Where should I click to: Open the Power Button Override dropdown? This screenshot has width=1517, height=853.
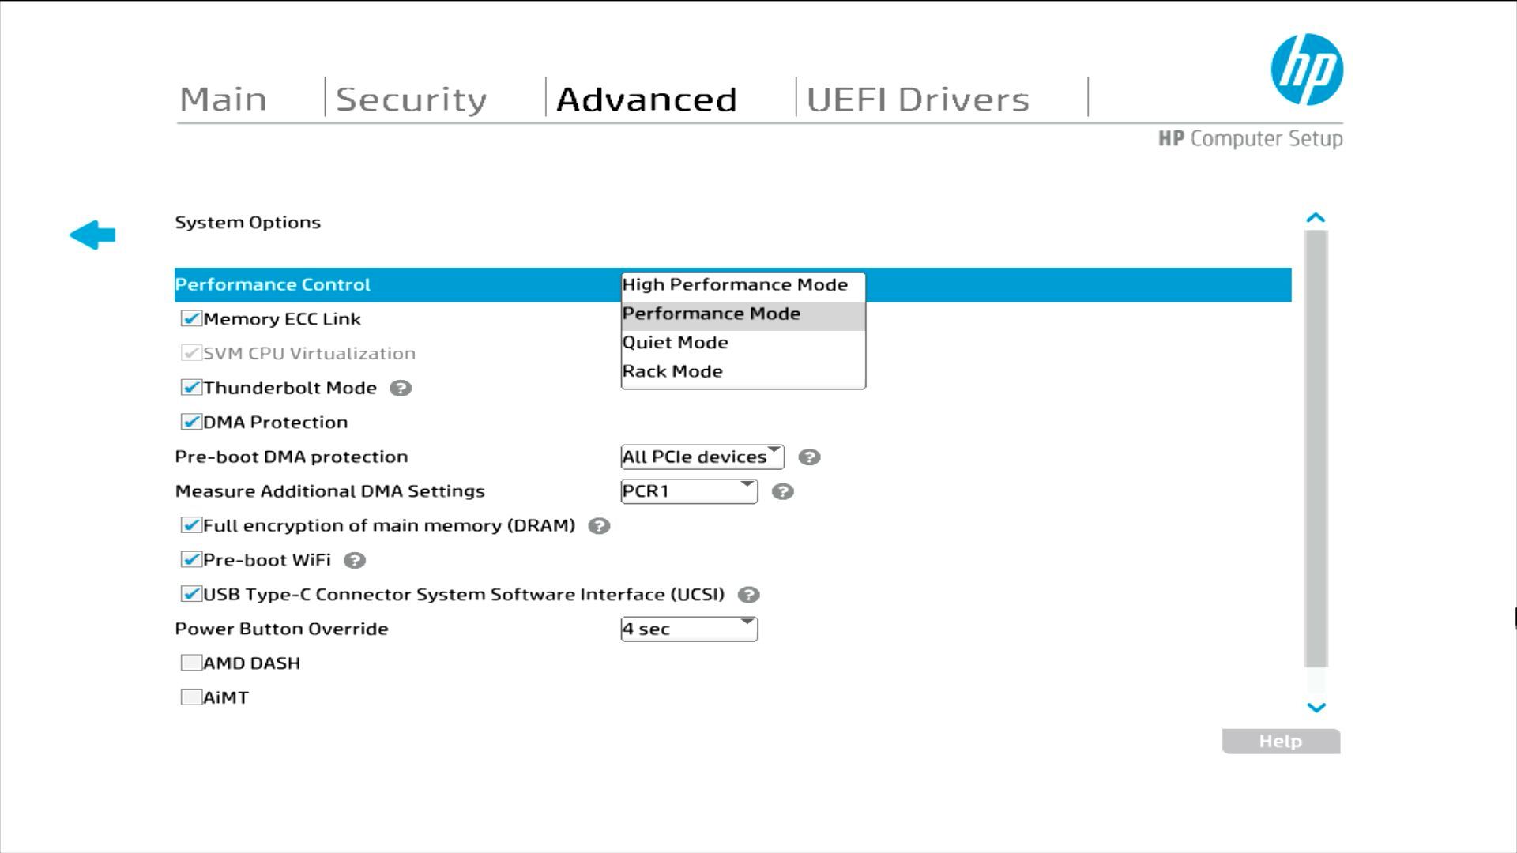click(689, 629)
